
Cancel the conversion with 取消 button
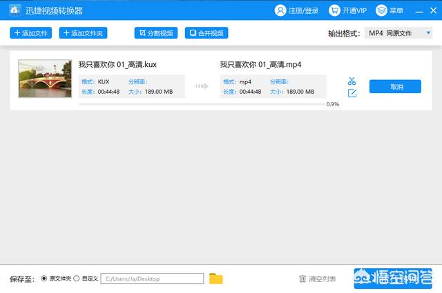(x=395, y=86)
